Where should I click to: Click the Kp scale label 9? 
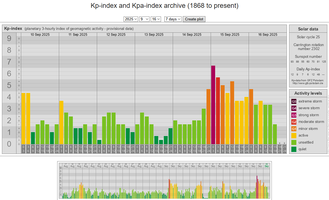point(9,38)
